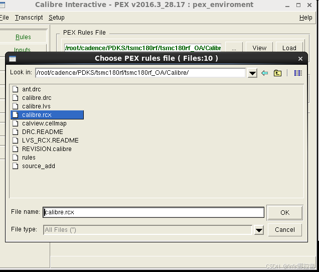
Task: Click the file icon beside calview.cellmap
Action: pos(15,123)
